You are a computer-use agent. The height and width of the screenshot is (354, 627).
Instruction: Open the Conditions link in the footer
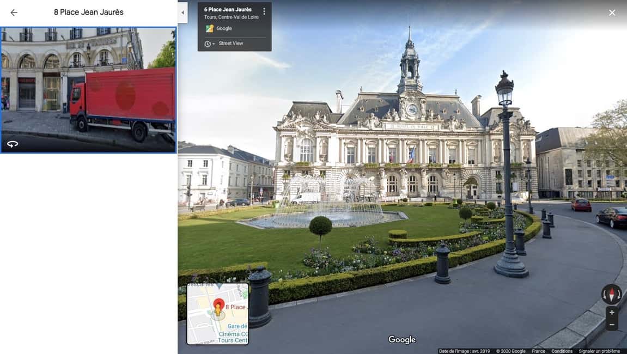[x=562, y=351]
